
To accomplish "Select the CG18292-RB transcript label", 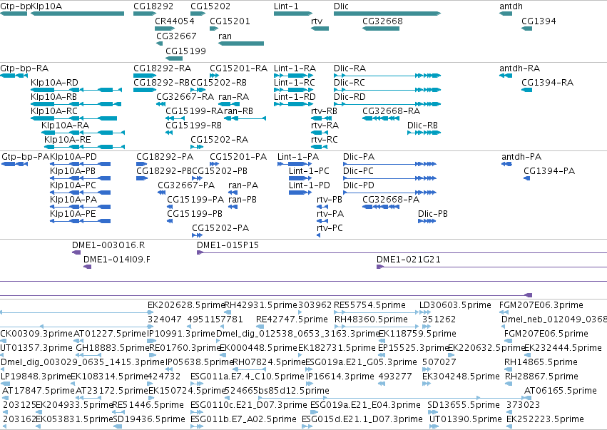I will 162,83.
